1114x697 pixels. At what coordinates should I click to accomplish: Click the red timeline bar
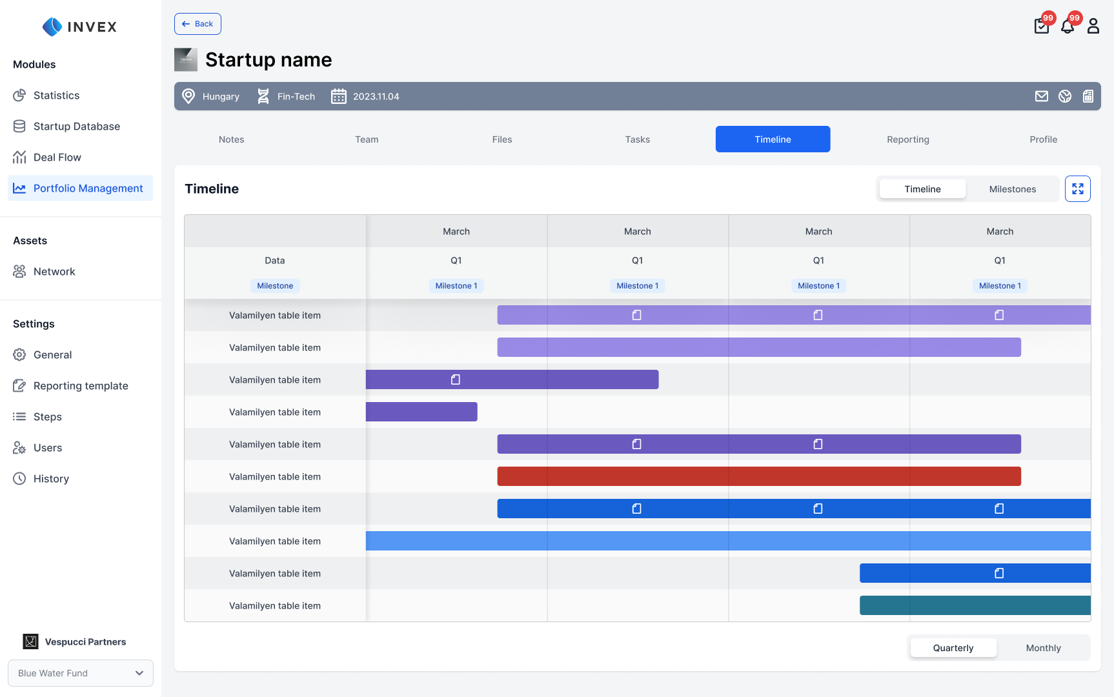point(758,476)
